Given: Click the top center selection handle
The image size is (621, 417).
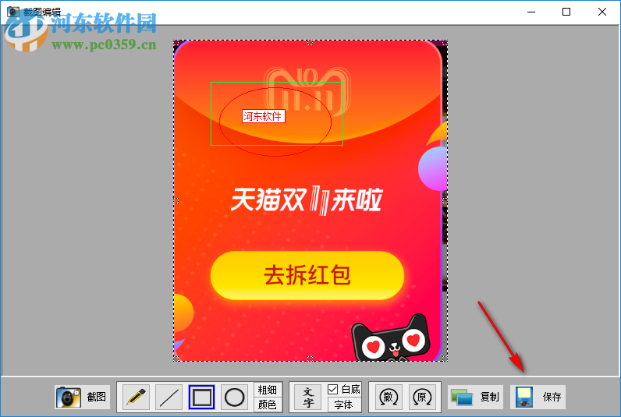Looking at the screenshot, I should coord(310,43).
